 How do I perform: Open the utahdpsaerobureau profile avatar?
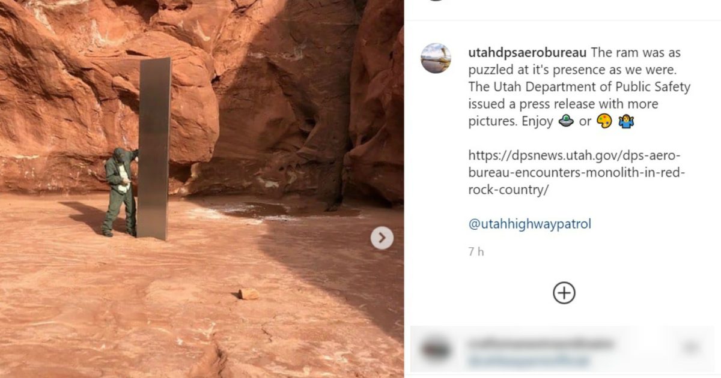pos(436,58)
